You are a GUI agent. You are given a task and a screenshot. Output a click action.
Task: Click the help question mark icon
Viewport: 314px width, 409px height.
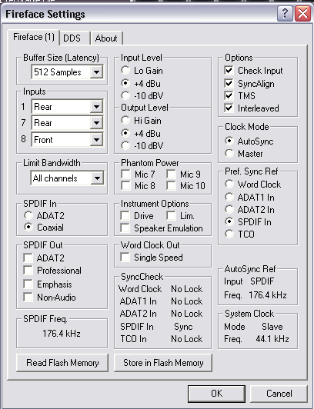coord(285,13)
